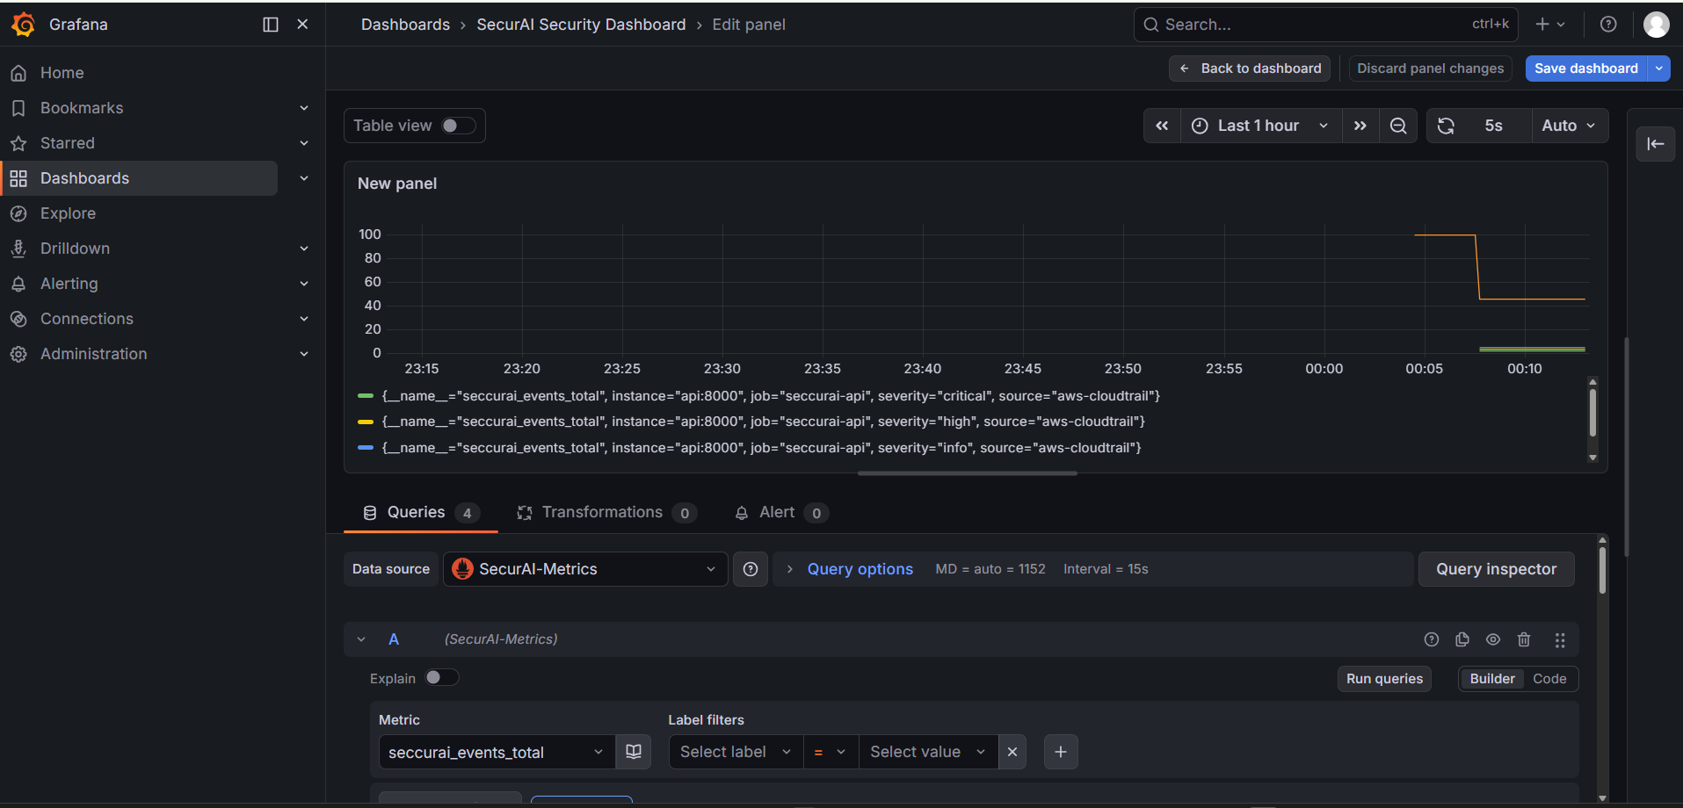Undock the sidebar menu icon

(271, 25)
